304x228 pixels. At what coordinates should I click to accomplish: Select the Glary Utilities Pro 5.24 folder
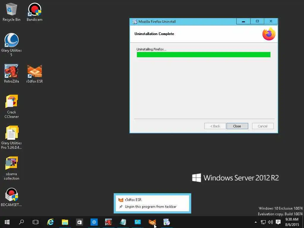[x=12, y=137]
